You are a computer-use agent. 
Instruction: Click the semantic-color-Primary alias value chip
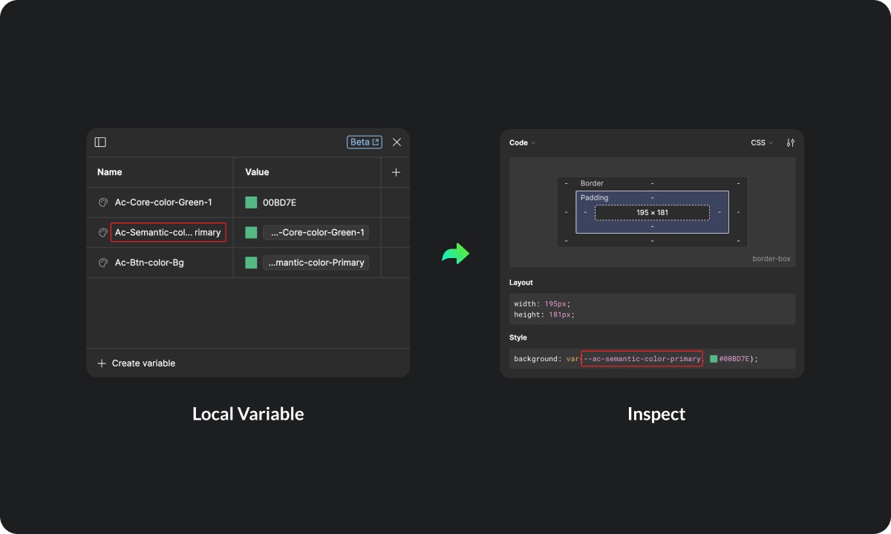(316, 263)
